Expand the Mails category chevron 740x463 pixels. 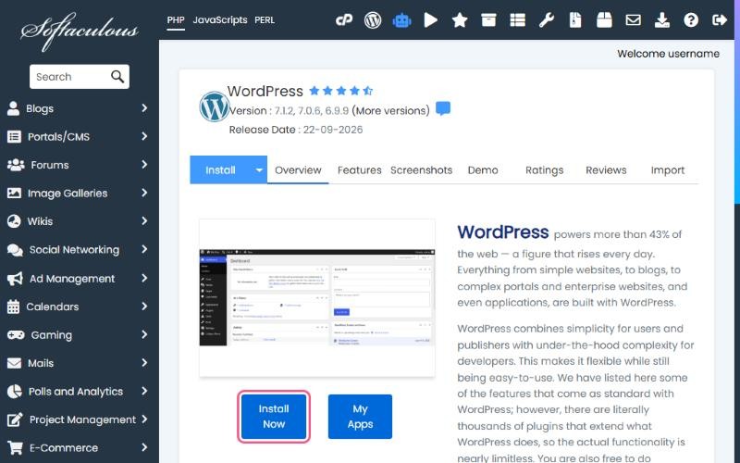(x=144, y=363)
